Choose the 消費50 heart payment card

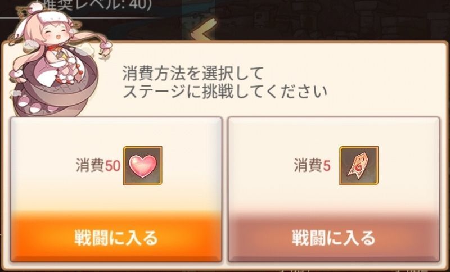coord(116,189)
